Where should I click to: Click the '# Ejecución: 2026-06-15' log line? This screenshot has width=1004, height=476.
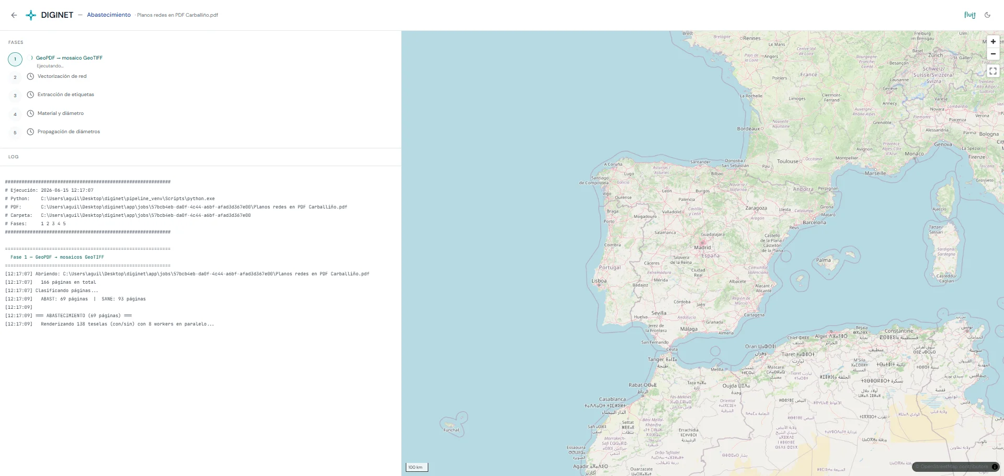pyautogui.click(x=49, y=190)
